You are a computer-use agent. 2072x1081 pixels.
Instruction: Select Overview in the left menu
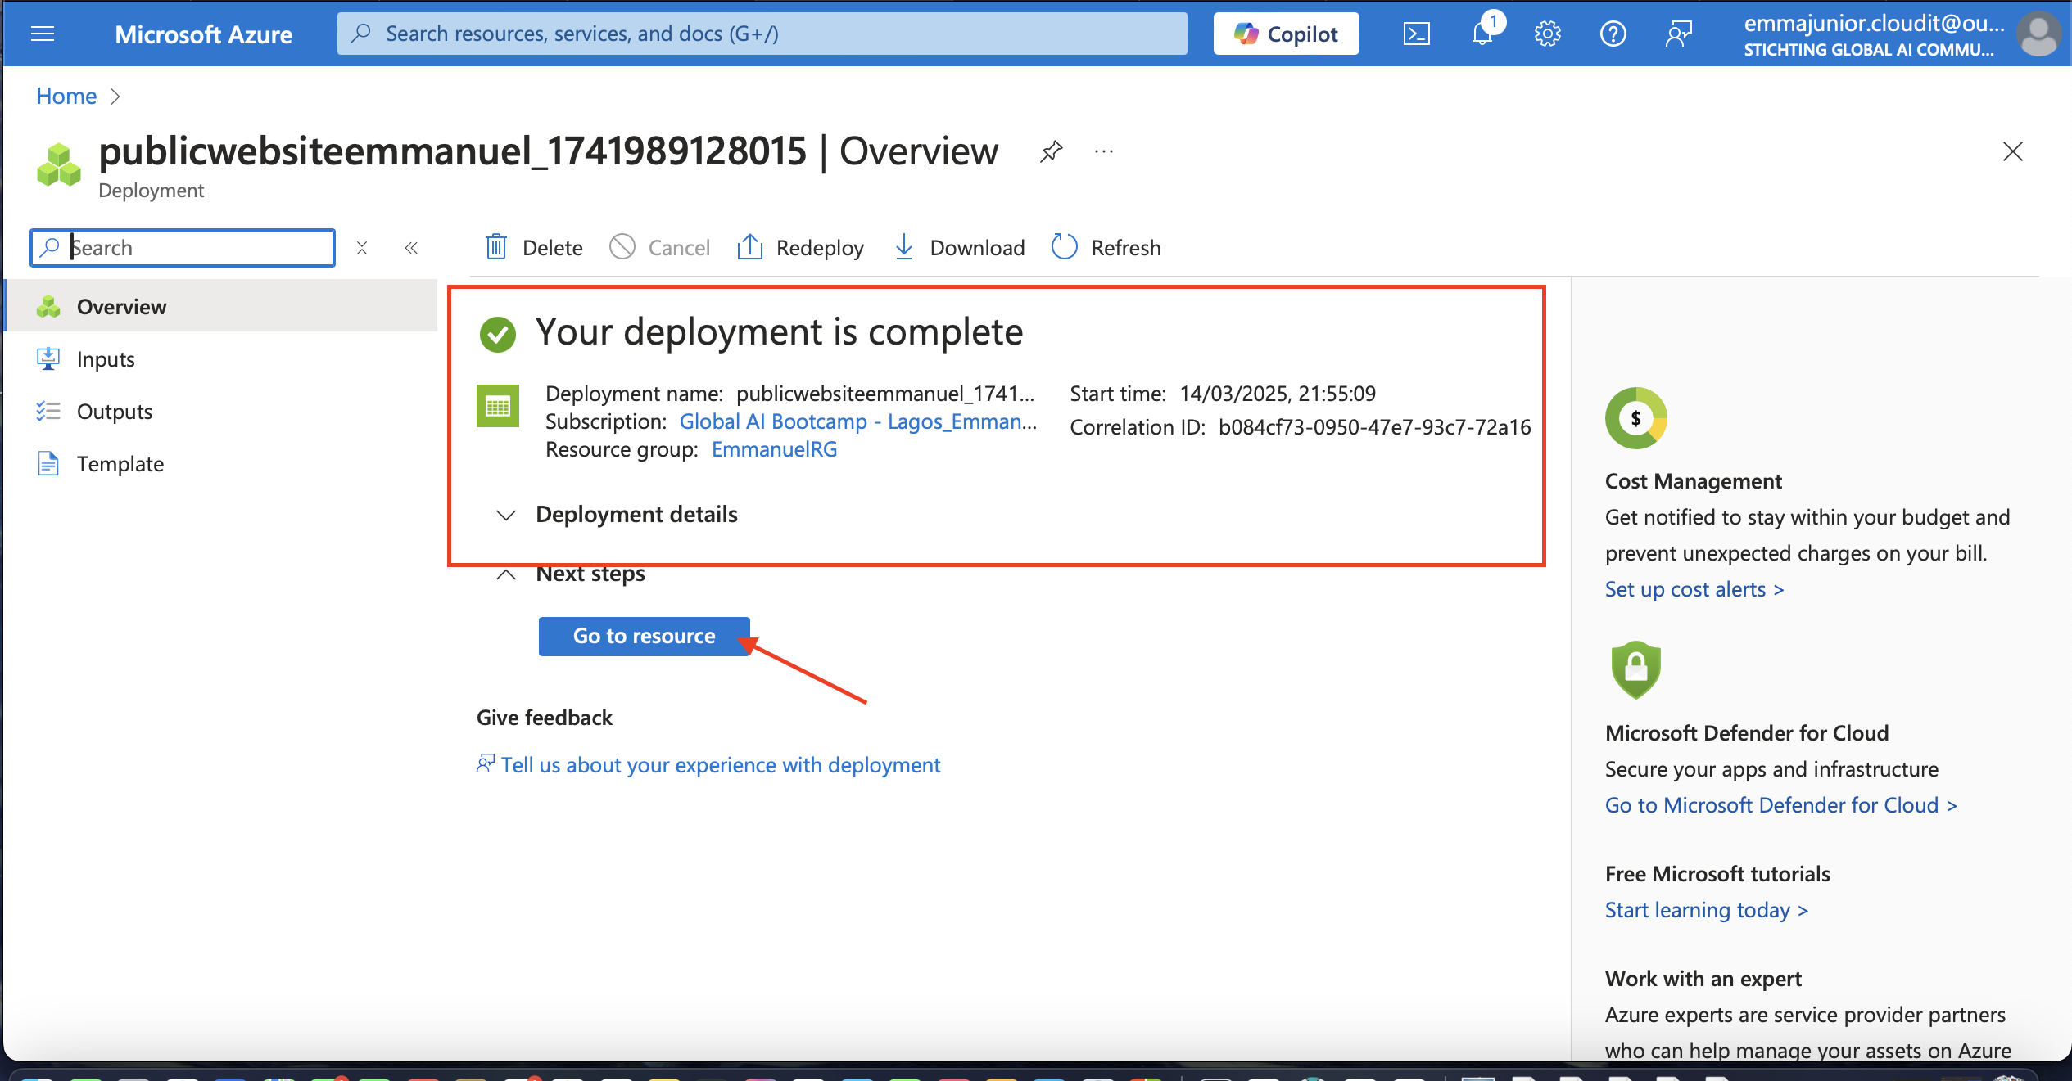[x=221, y=306]
